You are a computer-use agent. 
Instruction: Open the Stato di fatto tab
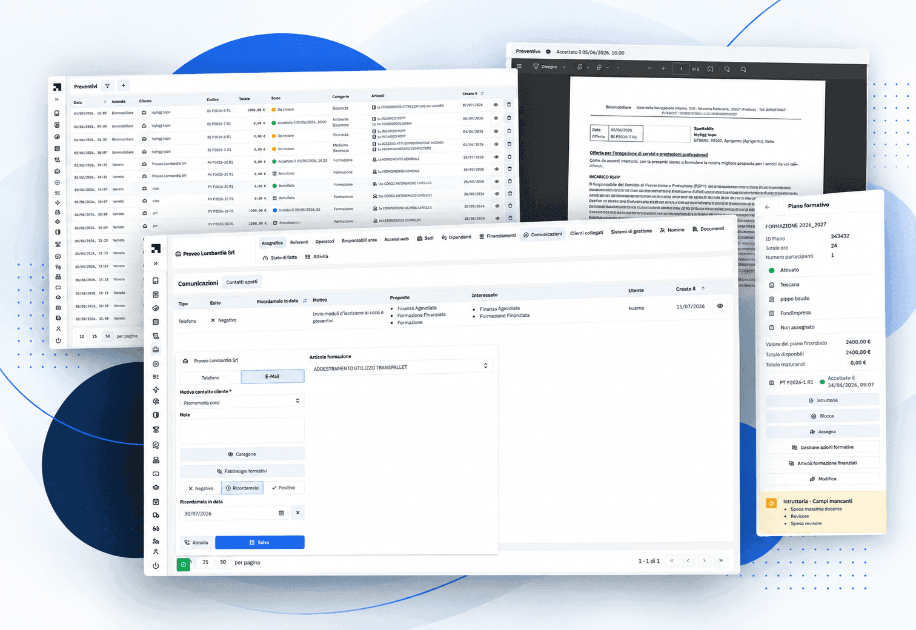coord(280,257)
